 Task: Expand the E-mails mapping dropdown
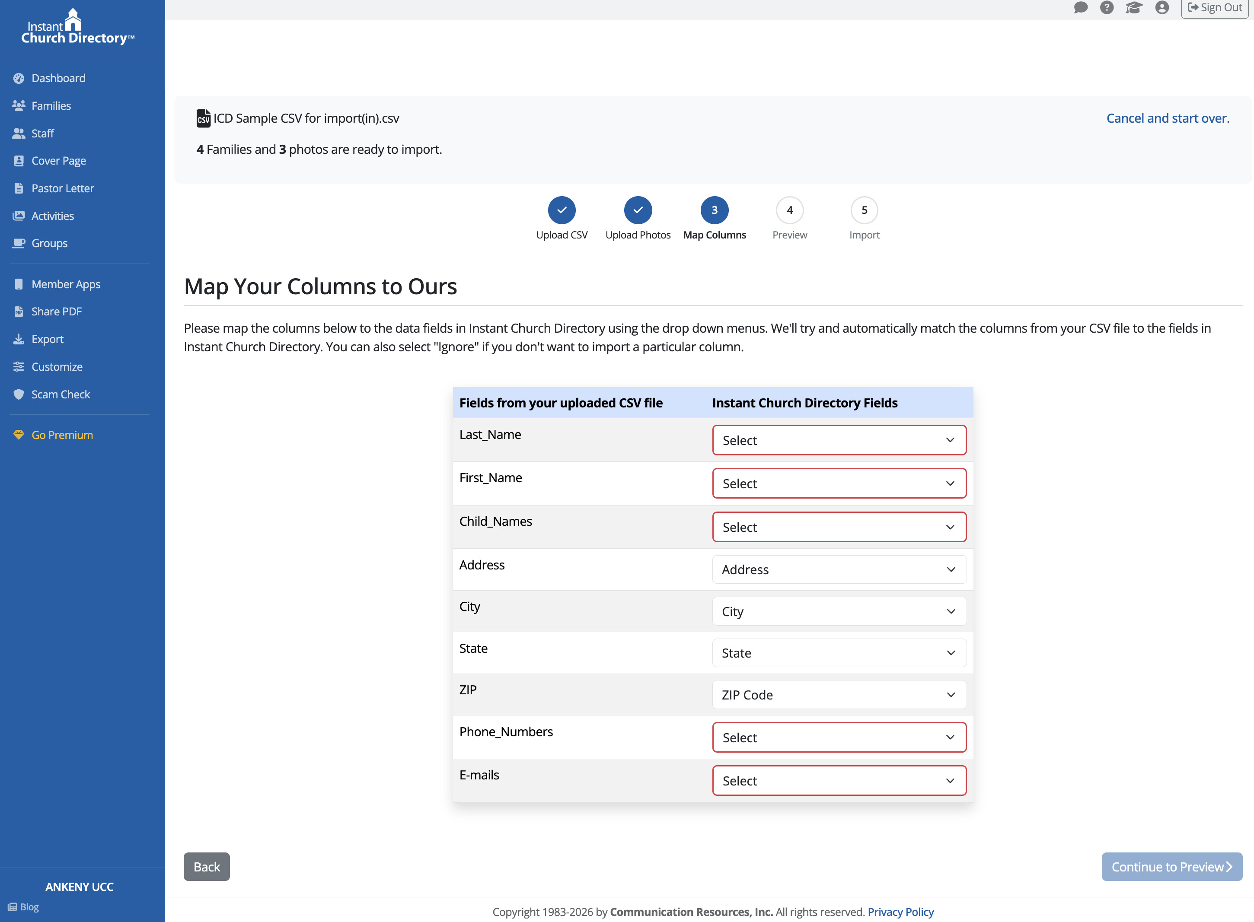[839, 781]
